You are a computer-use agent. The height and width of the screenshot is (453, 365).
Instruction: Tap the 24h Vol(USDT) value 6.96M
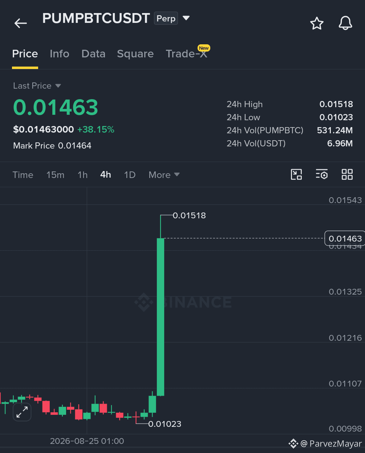(x=340, y=143)
